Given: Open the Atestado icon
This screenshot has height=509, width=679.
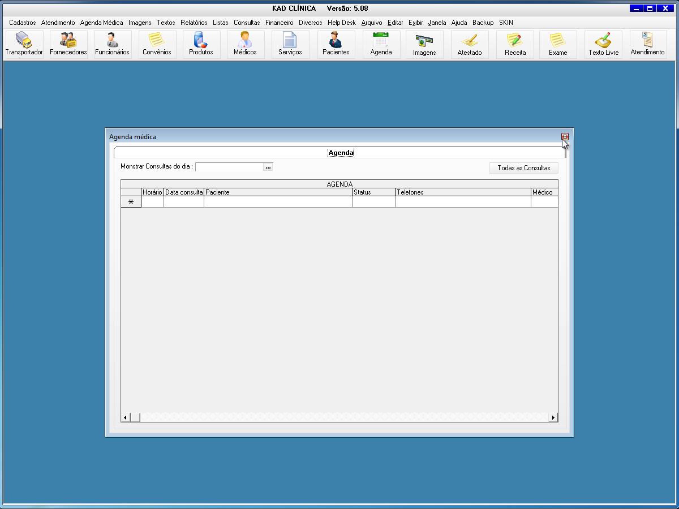Looking at the screenshot, I should [470, 45].
